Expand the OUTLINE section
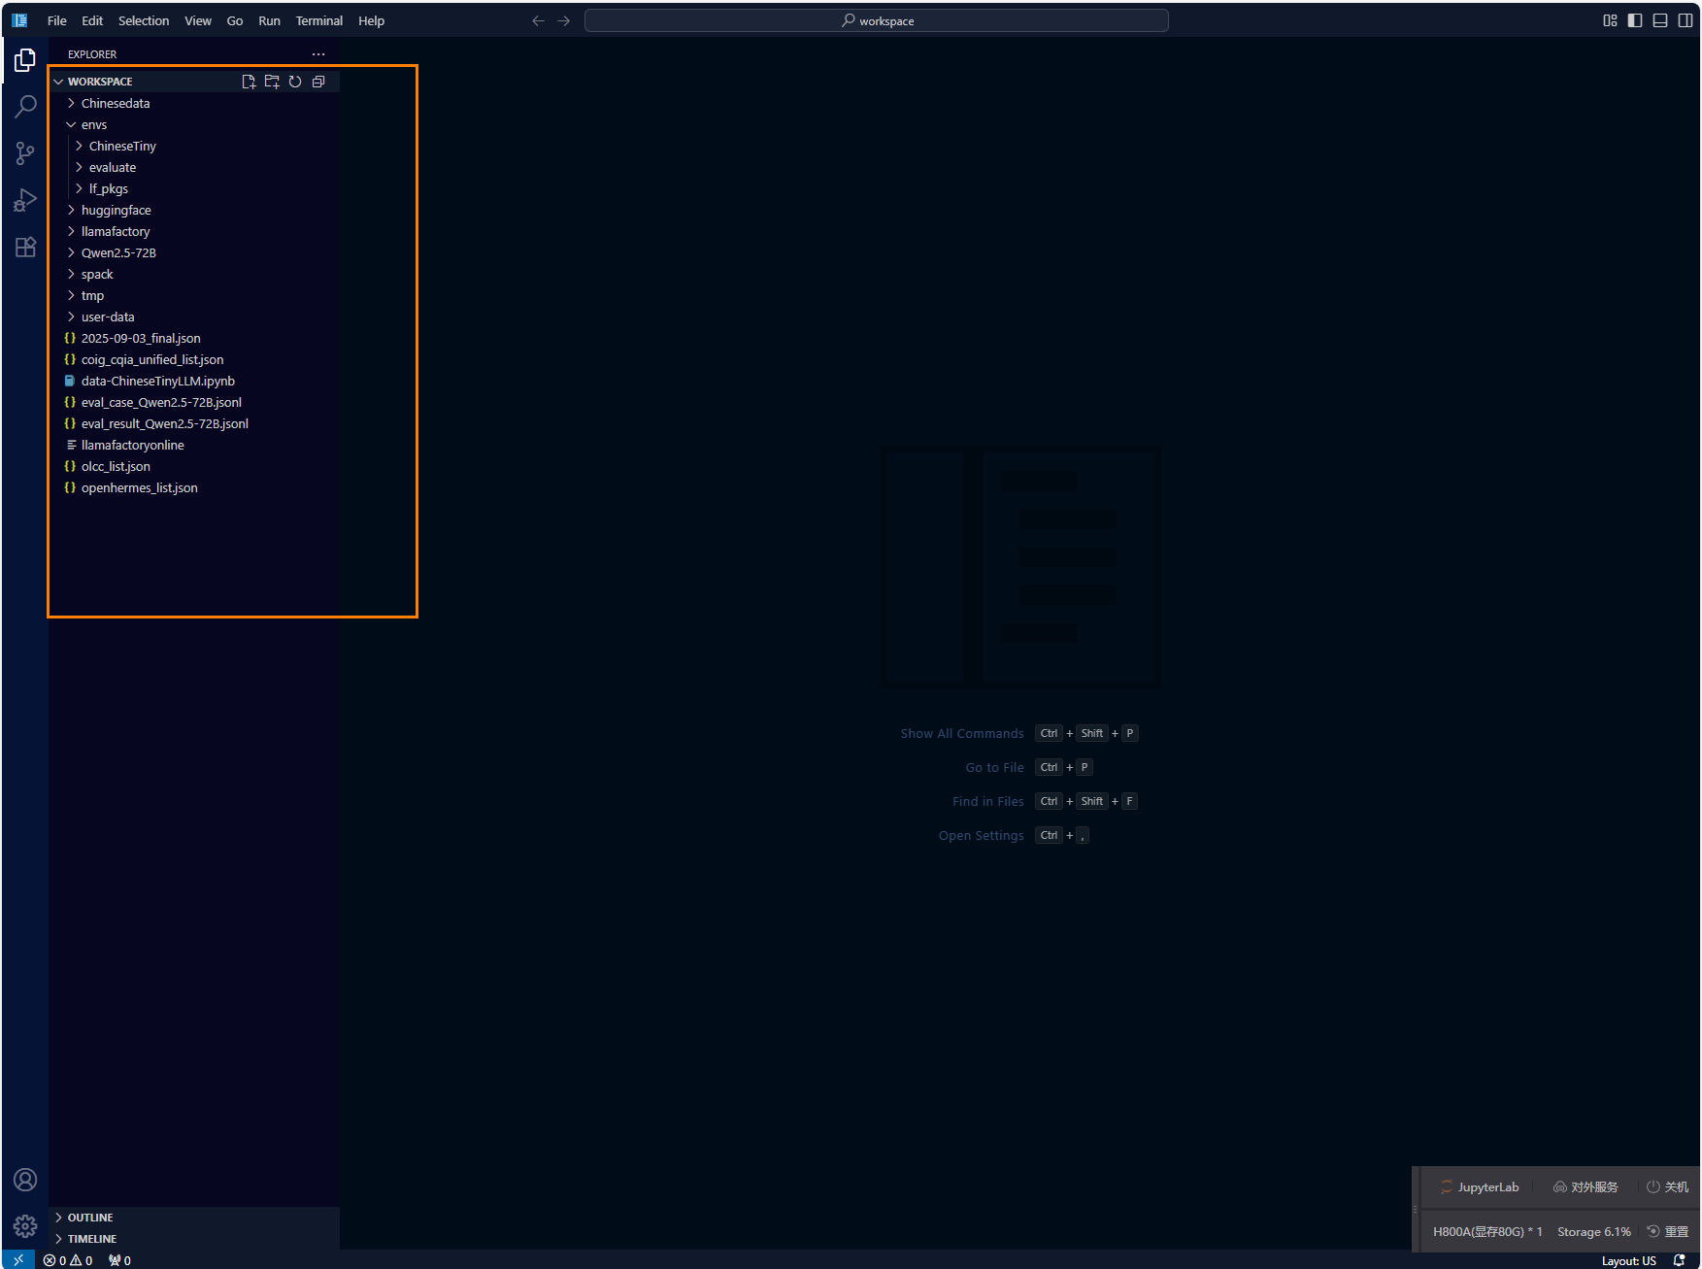This screenshot has height=1269, width=1702. pos(89,1218)
